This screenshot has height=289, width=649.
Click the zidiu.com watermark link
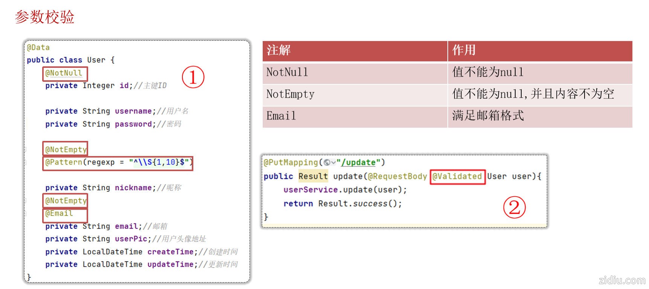click(x=621, y=280)
